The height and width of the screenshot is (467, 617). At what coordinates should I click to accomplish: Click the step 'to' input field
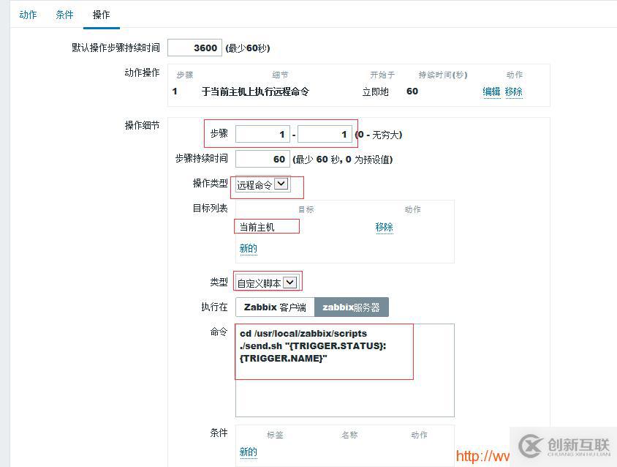click(x=325, y=135)
